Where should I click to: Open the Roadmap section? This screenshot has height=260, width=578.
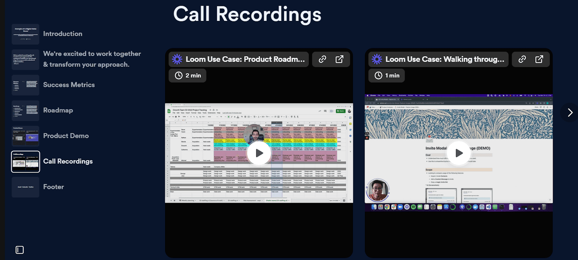point(58,110)
